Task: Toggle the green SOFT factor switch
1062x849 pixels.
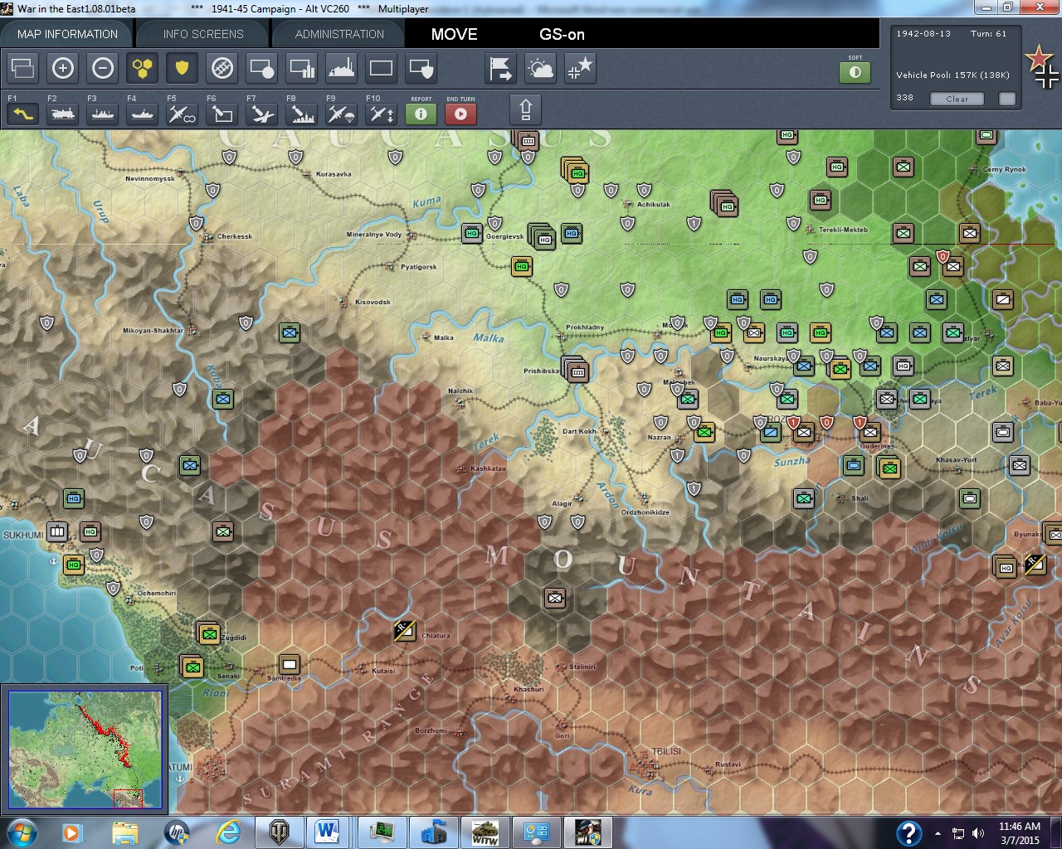Action: [x=855, y=72]
